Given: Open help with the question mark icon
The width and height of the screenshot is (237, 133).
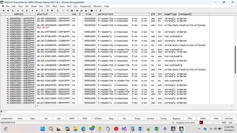Looking at the screenshot, I should 48,11.
